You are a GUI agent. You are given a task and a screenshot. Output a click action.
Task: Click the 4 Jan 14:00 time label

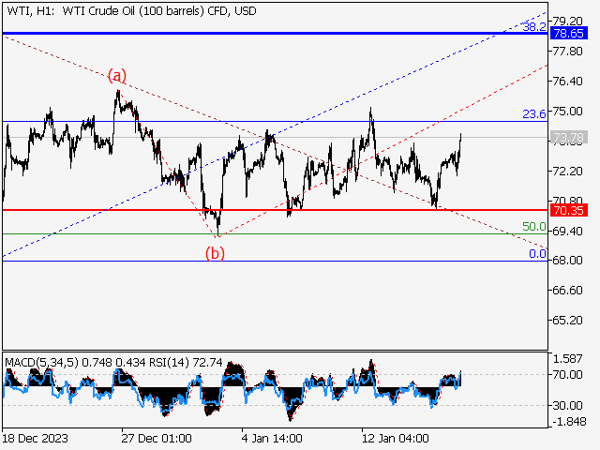[272, 438]
